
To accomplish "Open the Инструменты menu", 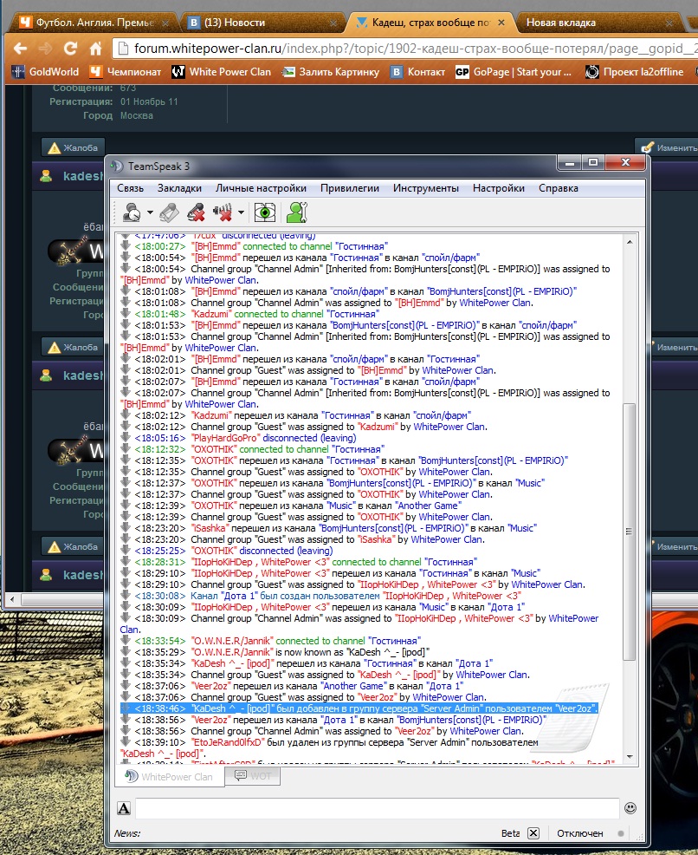I will [426, 188].
